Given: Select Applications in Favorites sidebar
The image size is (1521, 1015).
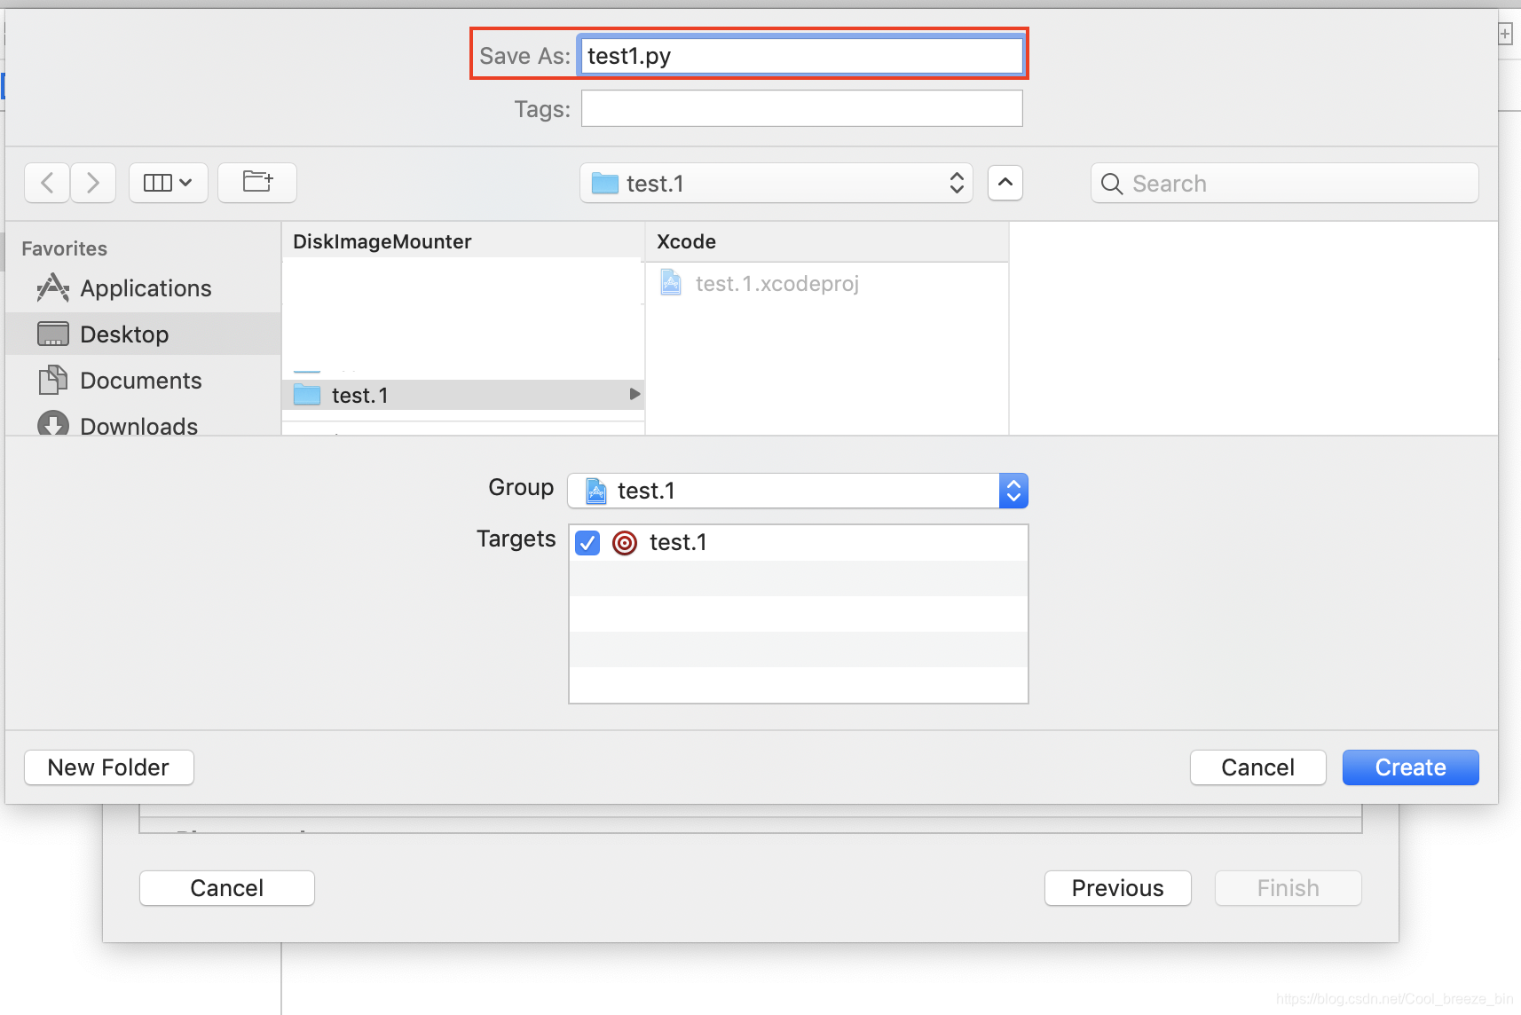Looking at the screenshot, I should (x=143, y=288).
